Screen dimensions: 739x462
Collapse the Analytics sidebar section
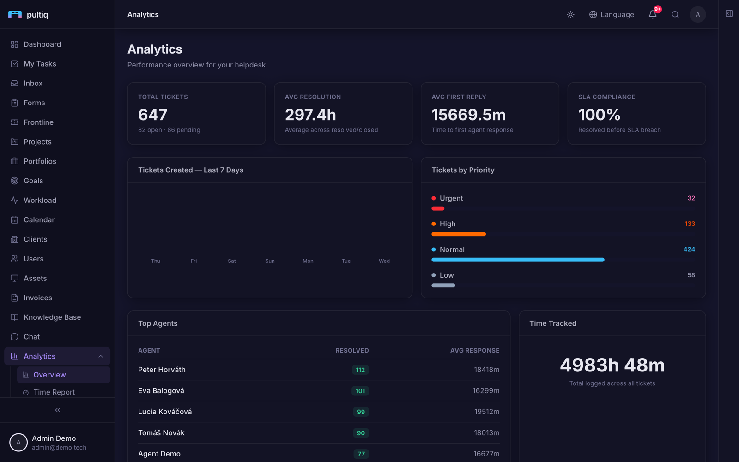click(101, 356)
